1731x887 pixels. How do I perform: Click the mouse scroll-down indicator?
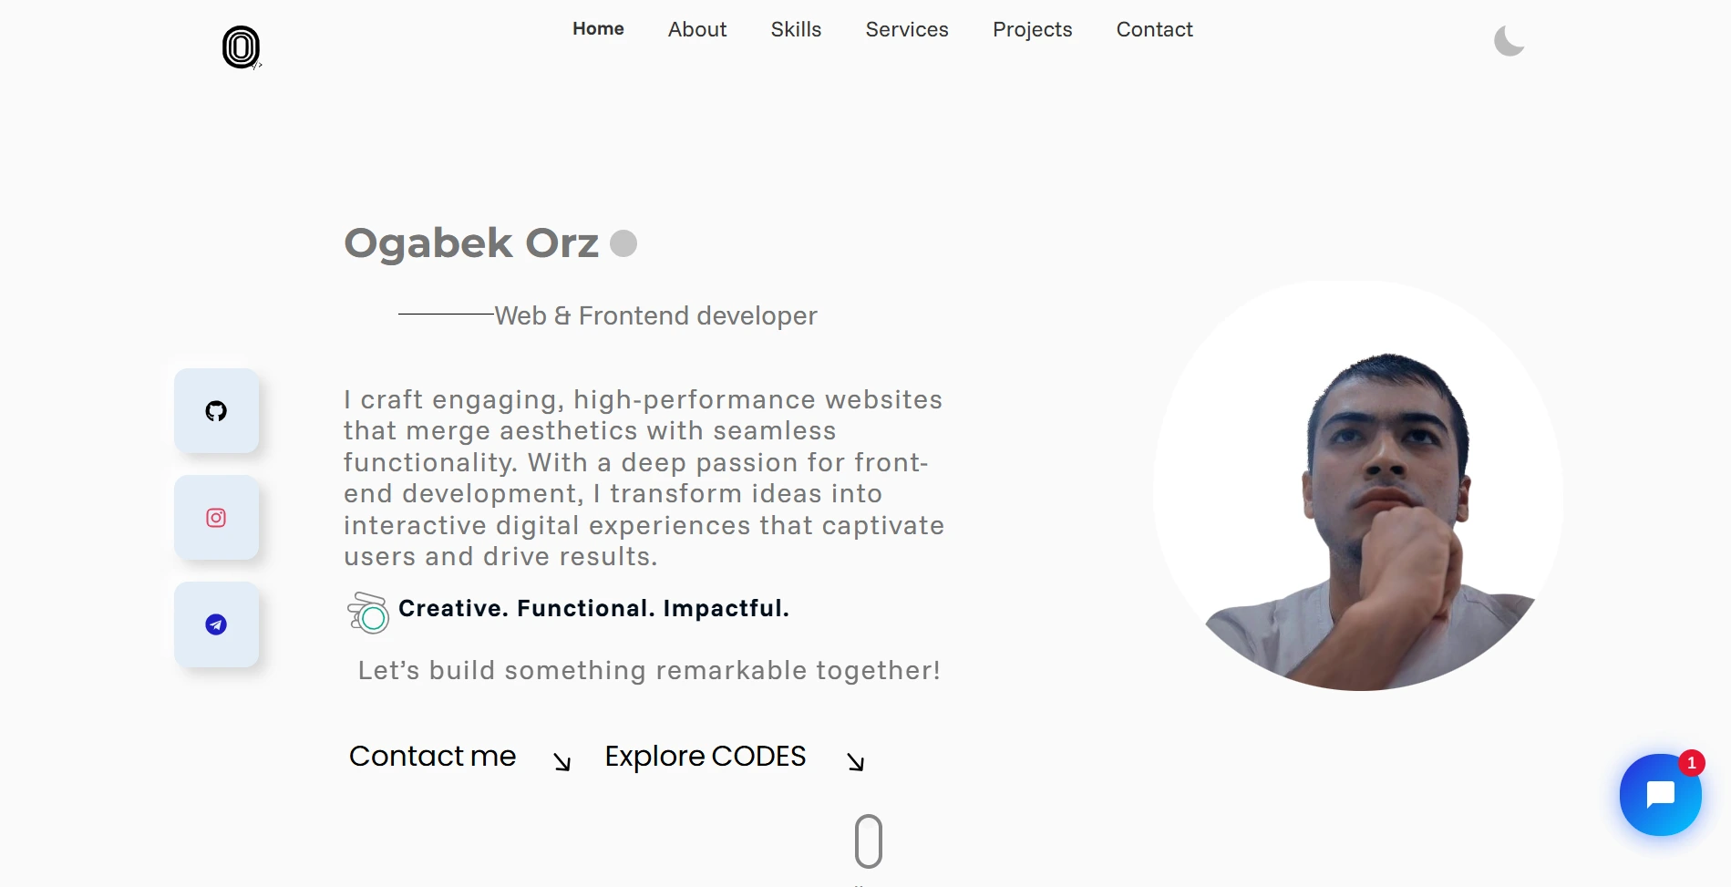tap(868, 841)
